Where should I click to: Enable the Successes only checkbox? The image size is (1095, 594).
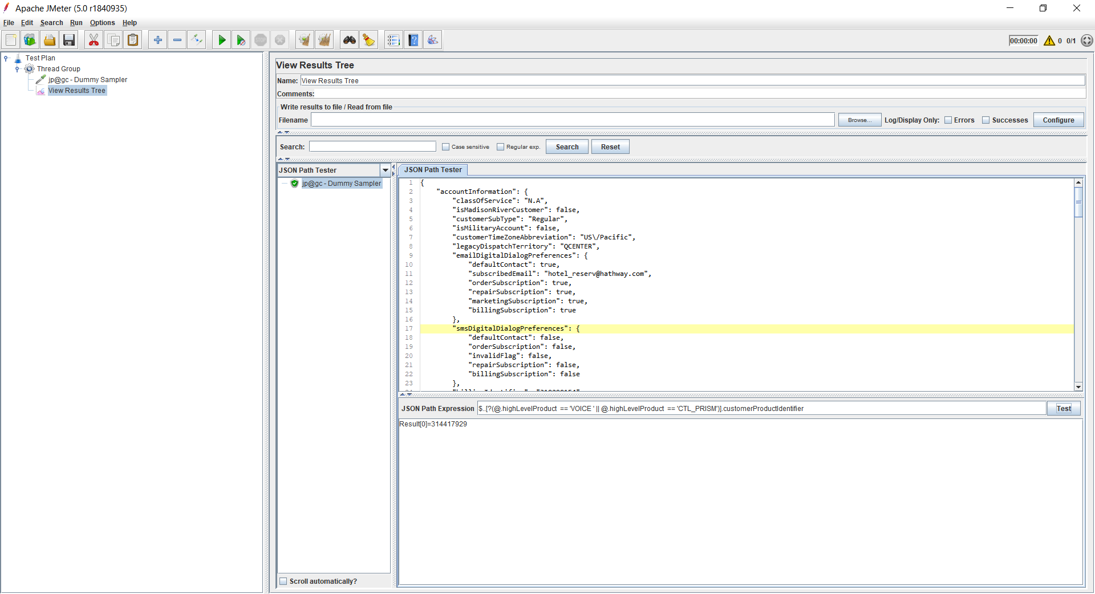point(986,120)
